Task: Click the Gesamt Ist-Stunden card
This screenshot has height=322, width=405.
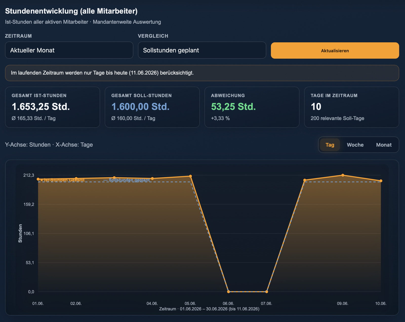Action: (53, 107)
